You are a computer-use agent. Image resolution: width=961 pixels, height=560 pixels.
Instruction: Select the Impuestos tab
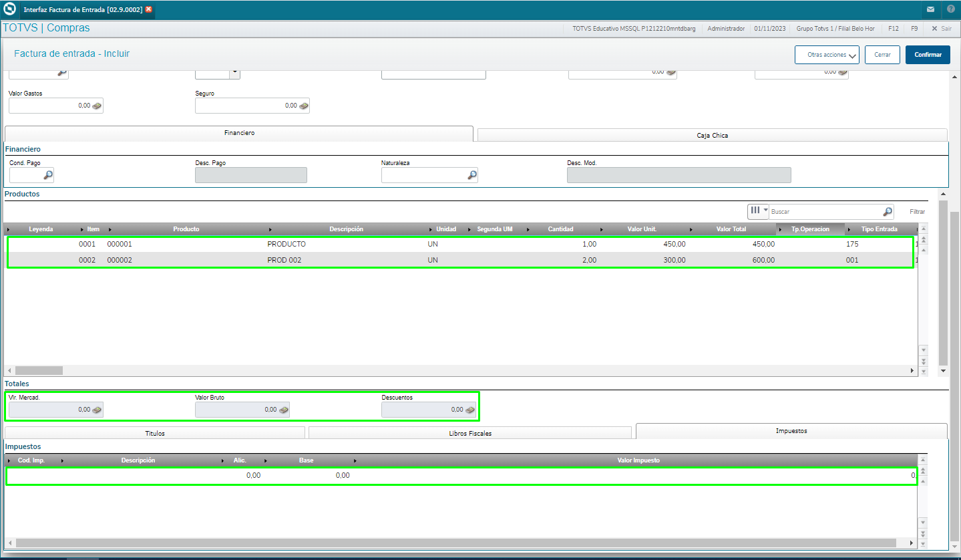[x=791, y=431]
